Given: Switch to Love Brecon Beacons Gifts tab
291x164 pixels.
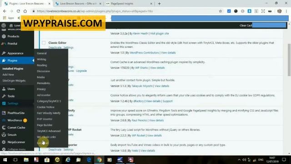Looking at the screenshot, I should [78, 4].
